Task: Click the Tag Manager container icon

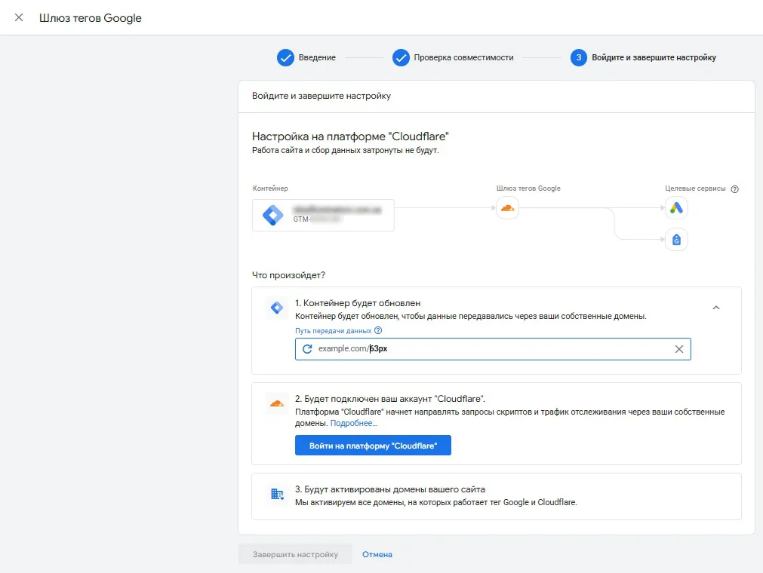Action: pos(273,215)
